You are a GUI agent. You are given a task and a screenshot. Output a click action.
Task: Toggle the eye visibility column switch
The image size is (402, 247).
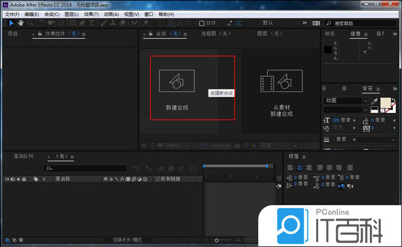[7, 179]
